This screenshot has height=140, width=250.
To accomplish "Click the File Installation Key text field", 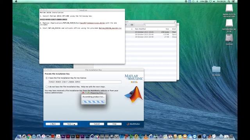I will tap(85, 82).
